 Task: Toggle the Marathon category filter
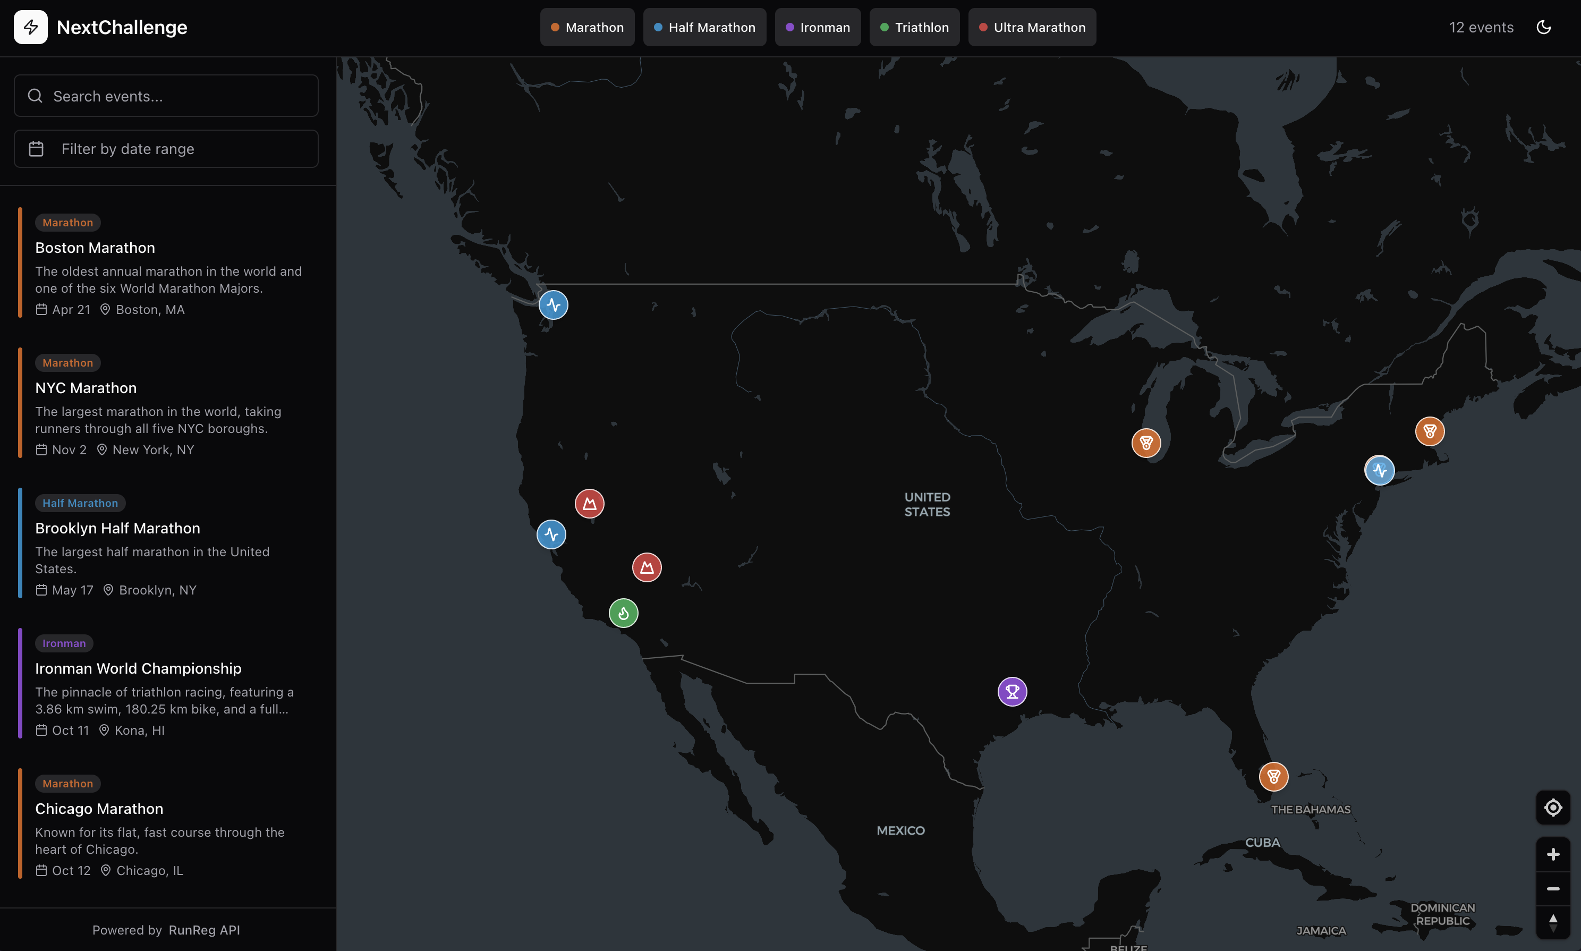tap(587, 27)
